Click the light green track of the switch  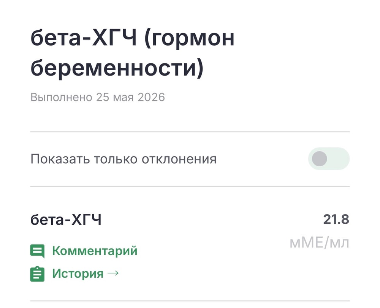pyautogui.click(x=339, y=159)
